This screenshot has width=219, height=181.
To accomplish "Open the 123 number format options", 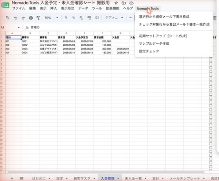I will click(x=97, y=18).
